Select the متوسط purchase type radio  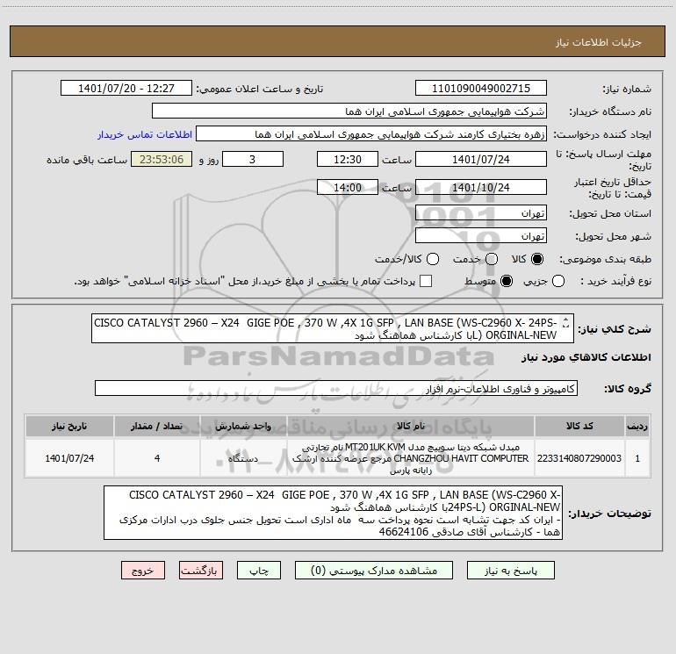(x=507, y=282)
